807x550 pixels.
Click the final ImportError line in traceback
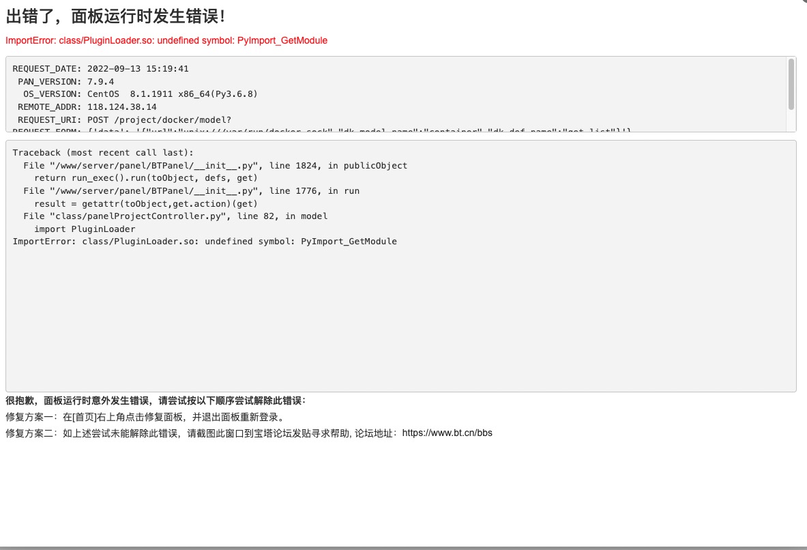point(205,242)
